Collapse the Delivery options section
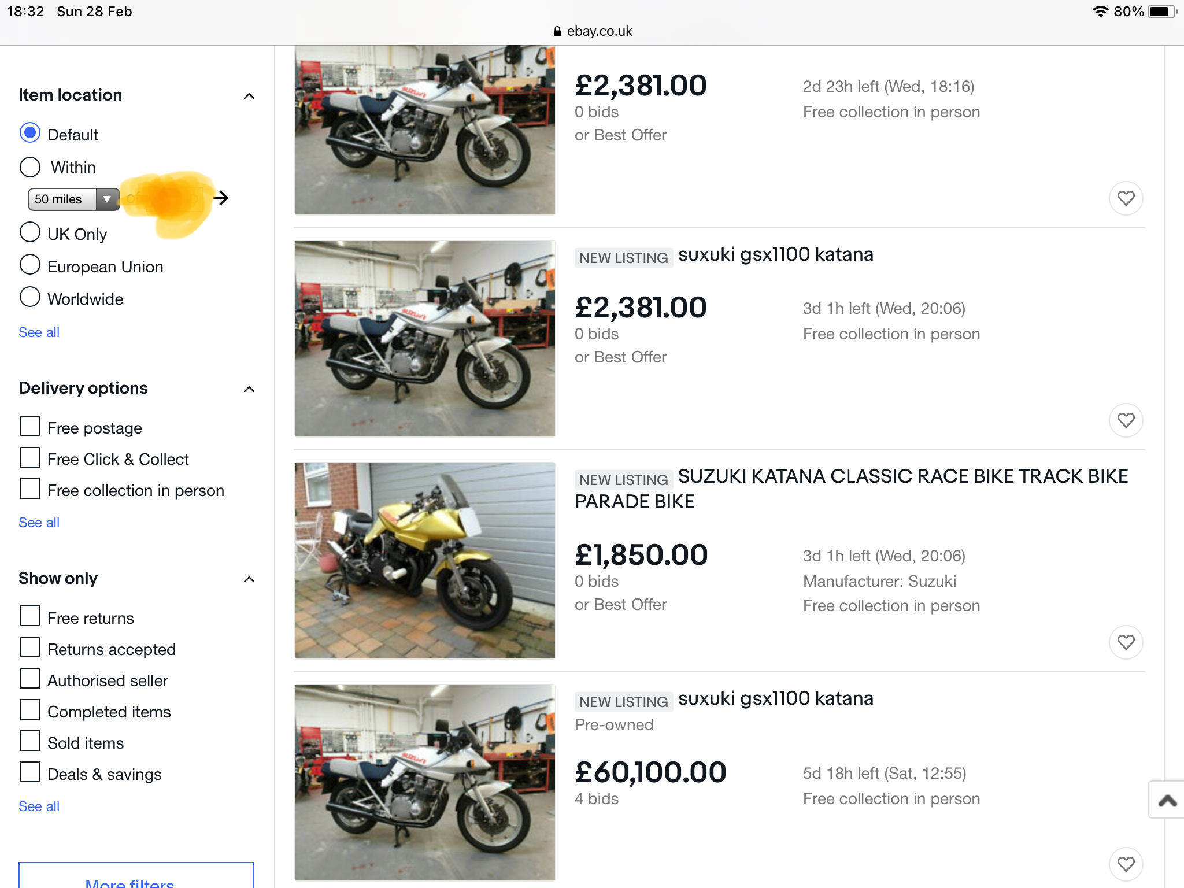1184x888 pixels. [249, 389]
